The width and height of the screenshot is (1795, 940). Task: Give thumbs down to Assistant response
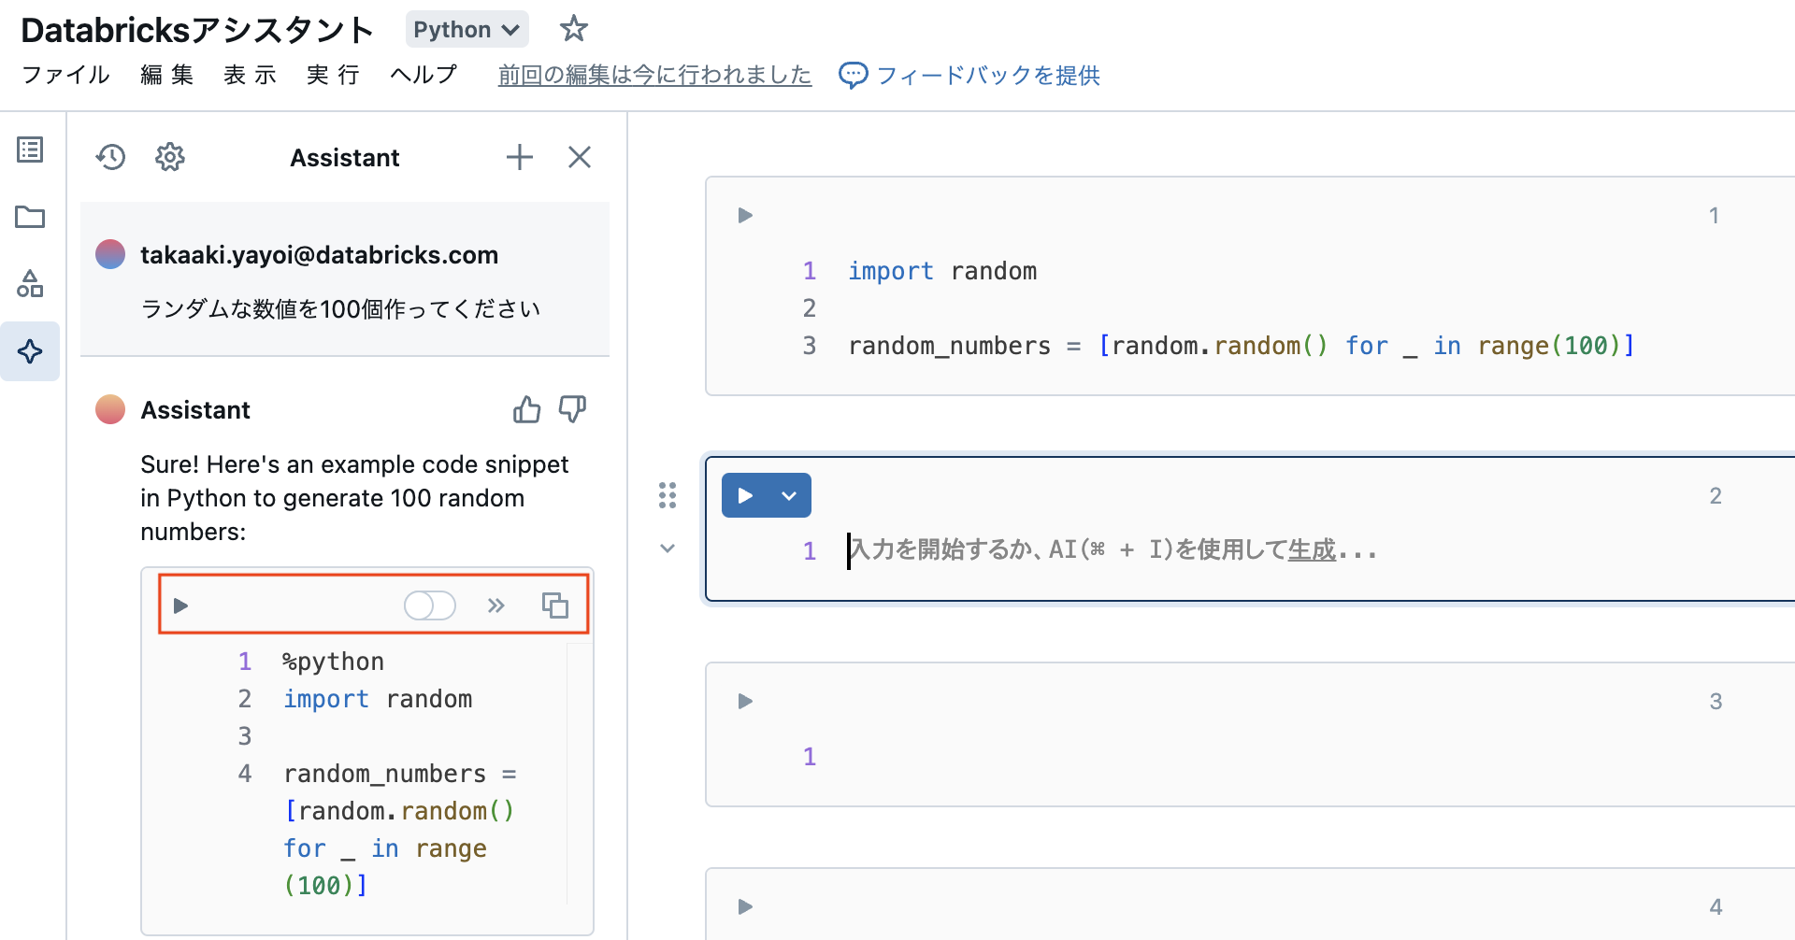[x=572, y=409]
